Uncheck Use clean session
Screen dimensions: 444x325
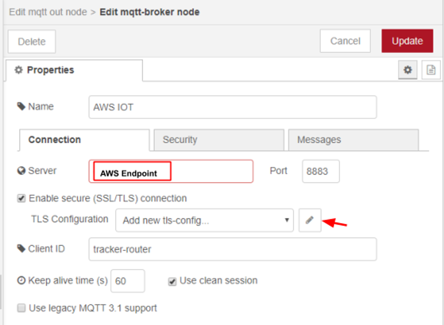[x=172, y=281]
